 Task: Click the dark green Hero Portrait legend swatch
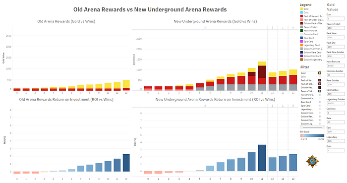click(x=301, y=31)
